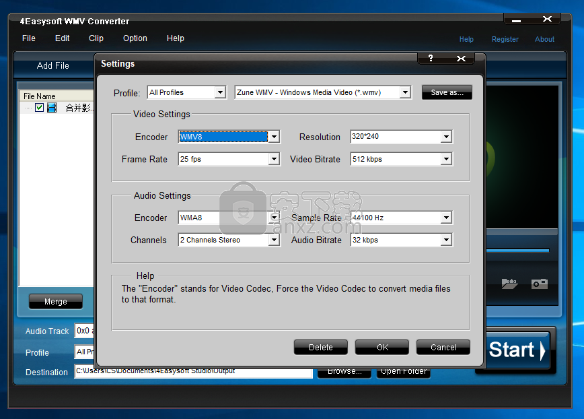Click the Cancel button in Settings
The height and width of the screenshot is (419, 584).
[x=443, y=348]
